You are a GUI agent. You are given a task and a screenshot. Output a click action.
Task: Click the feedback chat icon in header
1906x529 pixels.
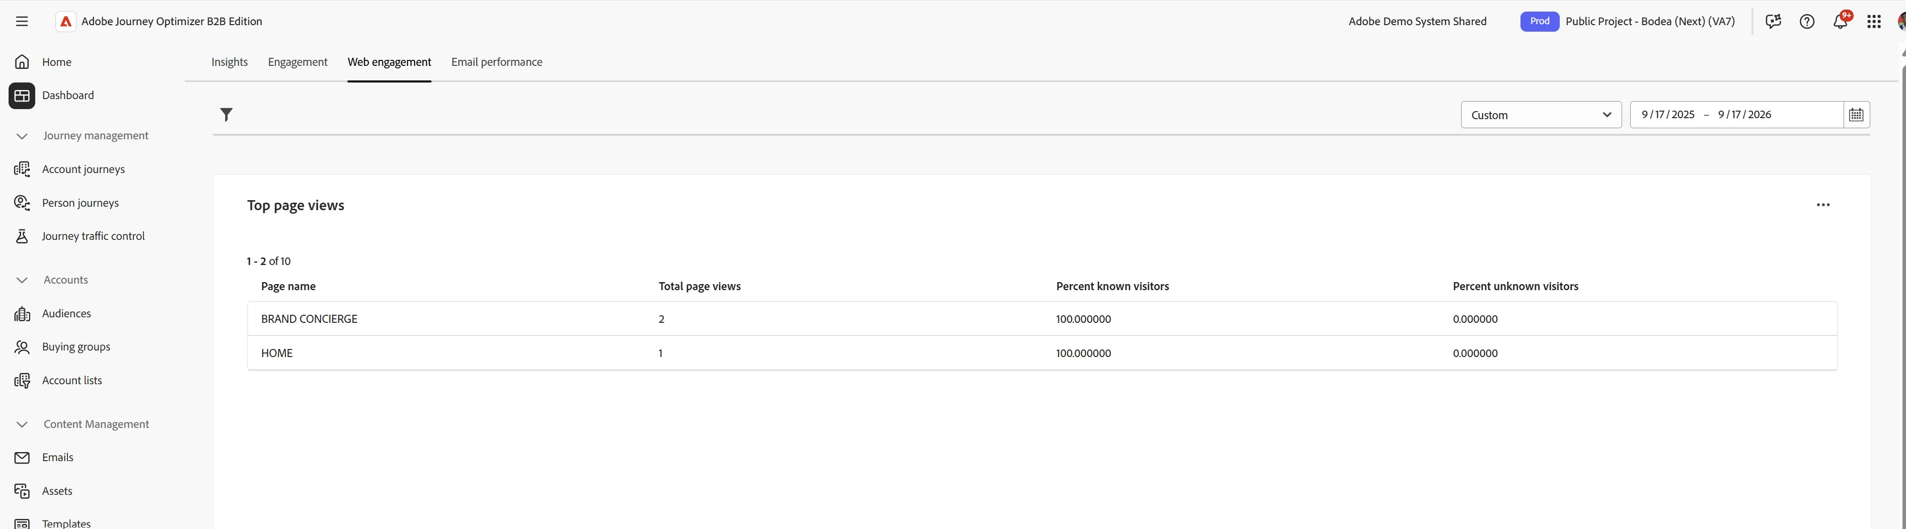tap(1773, 22)
